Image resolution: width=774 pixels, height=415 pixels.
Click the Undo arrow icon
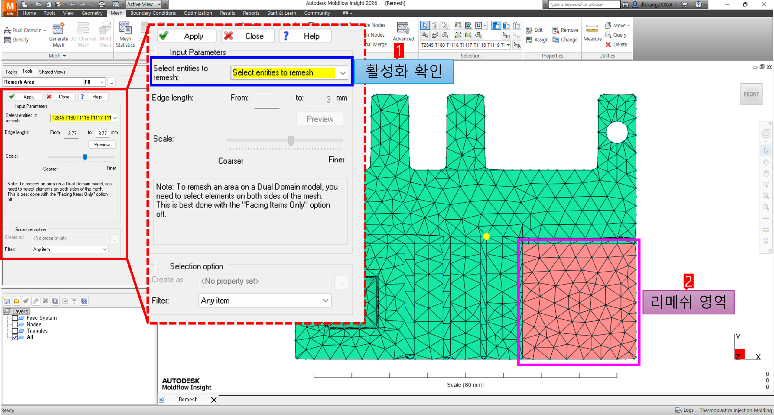coord(73,4)
